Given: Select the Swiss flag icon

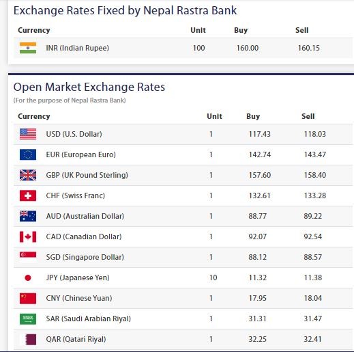Looking at the screenshot, I should tap(28, 195).
